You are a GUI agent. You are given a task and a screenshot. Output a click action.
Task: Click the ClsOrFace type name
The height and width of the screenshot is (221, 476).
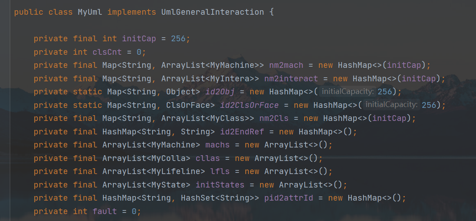pyautogui.click(x=190, y=105)
